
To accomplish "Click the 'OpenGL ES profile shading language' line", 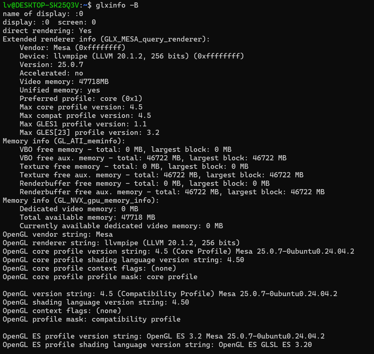I will 157,345.
